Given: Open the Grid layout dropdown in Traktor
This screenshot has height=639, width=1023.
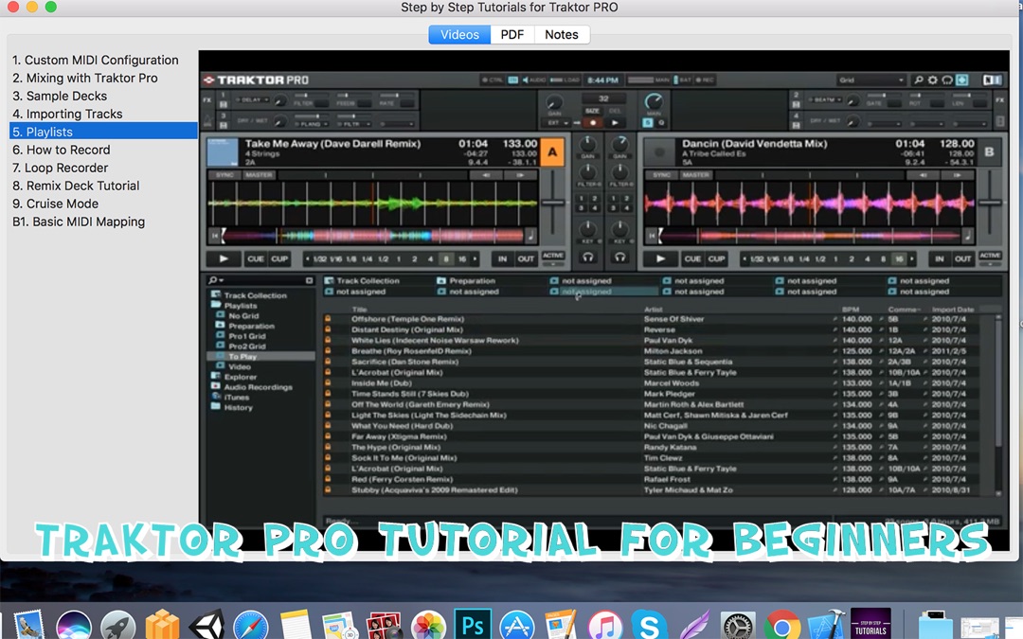Looking at the screenshot, I should [x=871, y=80].
